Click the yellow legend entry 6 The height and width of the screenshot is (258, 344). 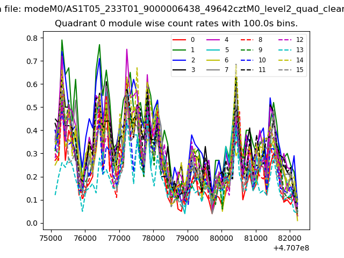(x=218, y=60)
